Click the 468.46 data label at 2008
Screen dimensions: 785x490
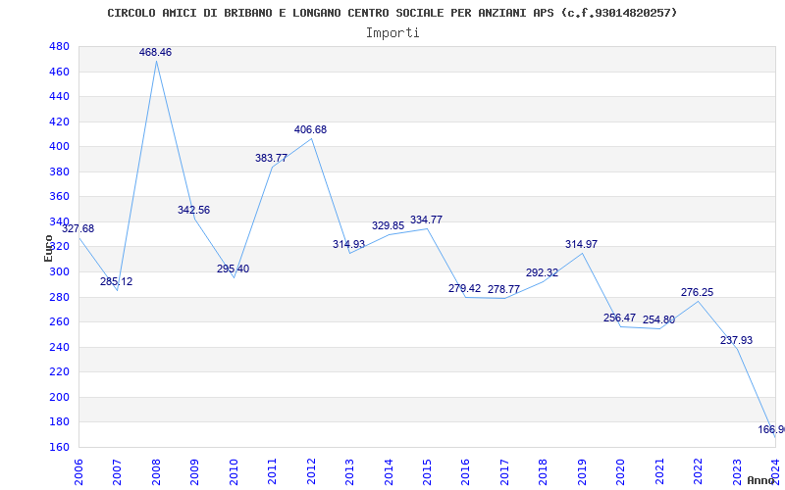[x=155, y=52]
